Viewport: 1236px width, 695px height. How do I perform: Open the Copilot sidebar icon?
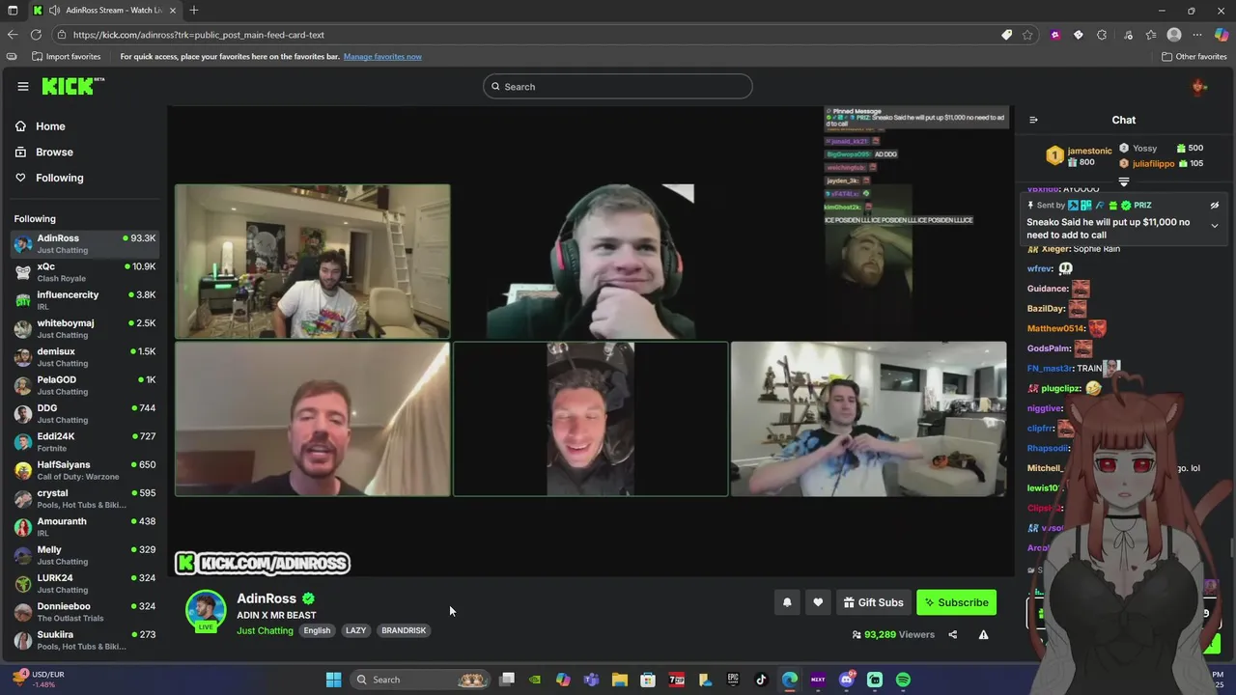point(1222,35)
